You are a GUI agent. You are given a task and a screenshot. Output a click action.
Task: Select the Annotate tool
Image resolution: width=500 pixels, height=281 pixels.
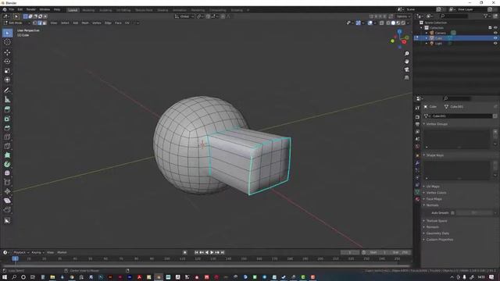pos(7,91)
